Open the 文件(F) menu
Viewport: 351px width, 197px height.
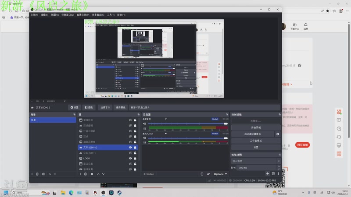coord(34,15)
